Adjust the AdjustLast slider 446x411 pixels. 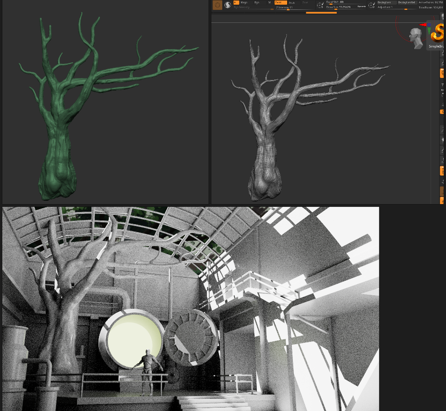coord(396,7)
